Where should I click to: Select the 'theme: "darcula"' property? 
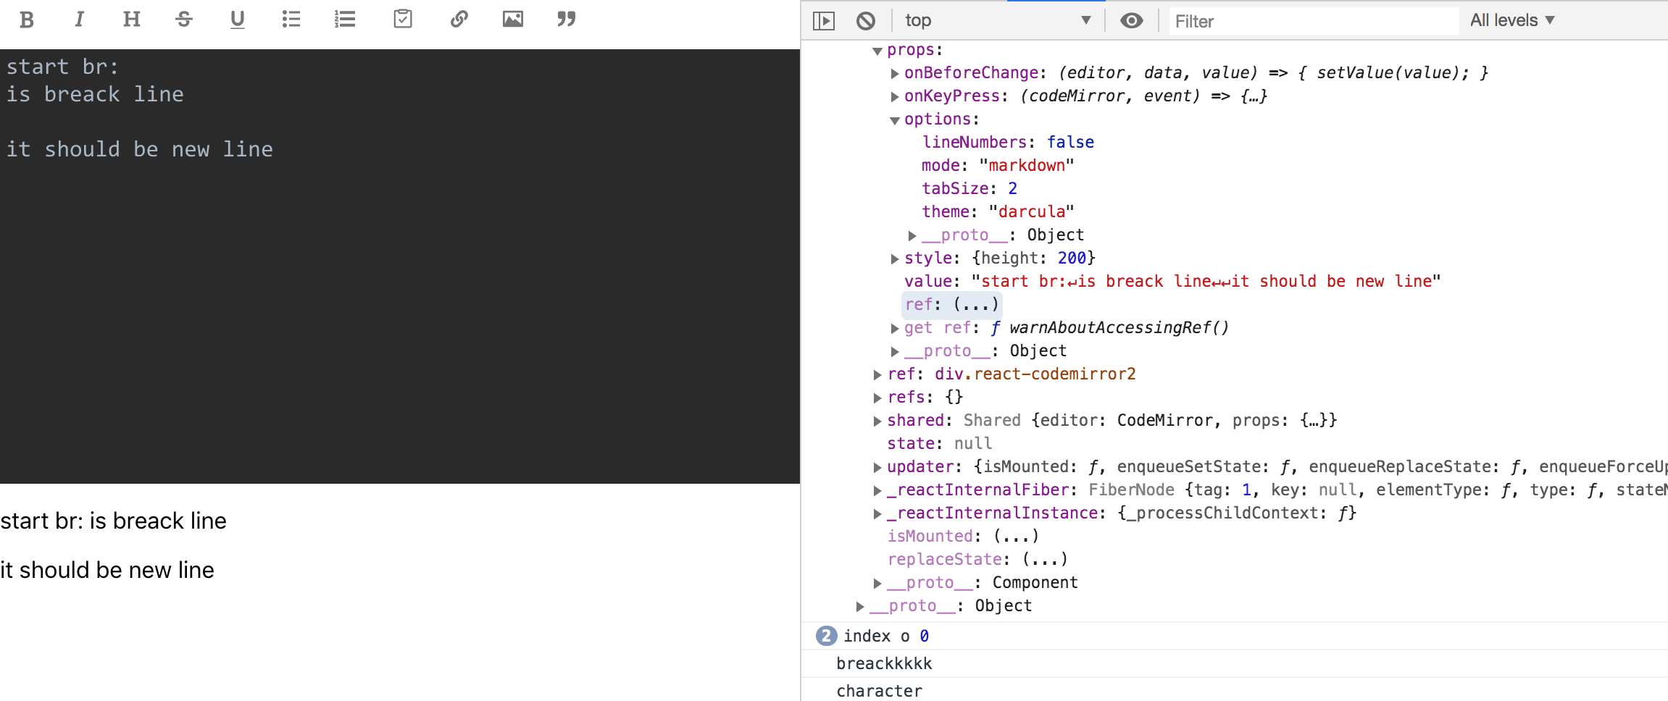click(998, 212)
